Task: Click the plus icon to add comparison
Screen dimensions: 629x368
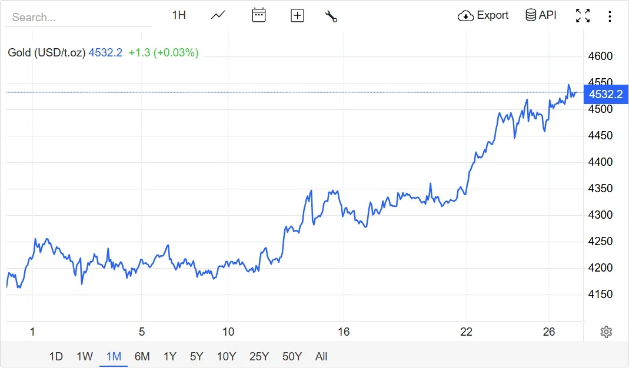Action: (x=298, y=16)
